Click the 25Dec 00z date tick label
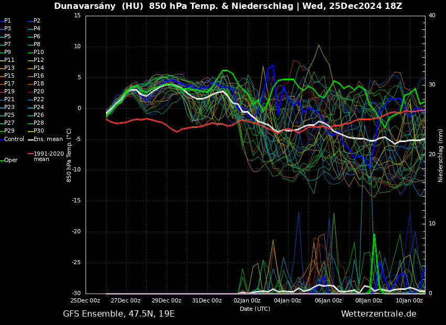Viewport: 446px width, 325px height. (86, 301)
